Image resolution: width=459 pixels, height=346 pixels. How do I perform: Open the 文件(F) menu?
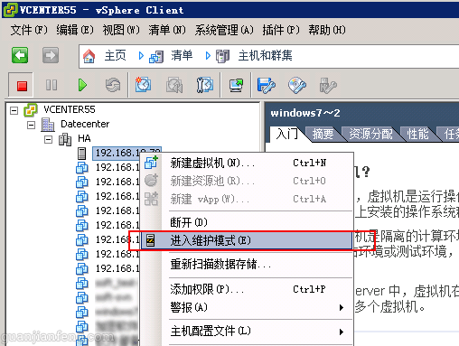click(29, 30)
